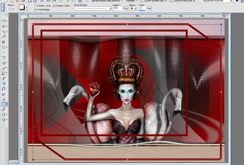The image size is (244, 165).
Task: Disable the Anticrénelage checkbox
Action: (36, 10)
